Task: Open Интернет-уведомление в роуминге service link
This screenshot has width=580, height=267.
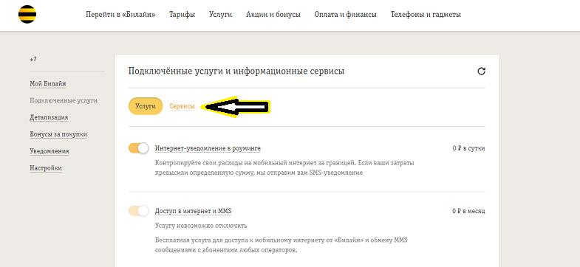Action: point(208,148)
